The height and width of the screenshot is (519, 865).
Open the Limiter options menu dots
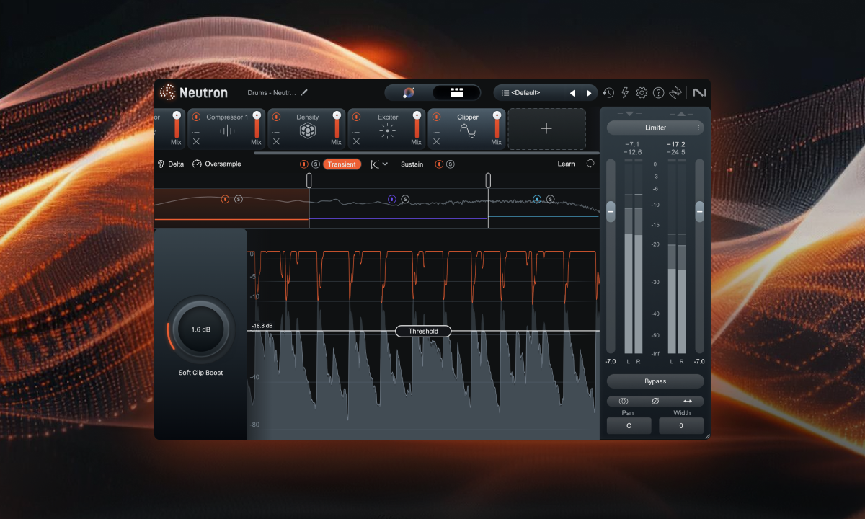click(x=698, y=128)
